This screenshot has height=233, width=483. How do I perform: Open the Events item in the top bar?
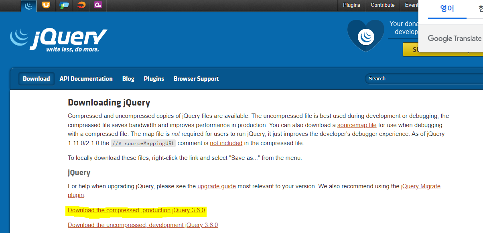(411, 5)
